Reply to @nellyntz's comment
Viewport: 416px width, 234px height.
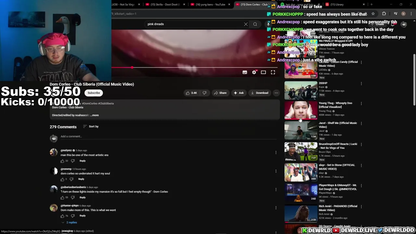[x=83, y=161]
